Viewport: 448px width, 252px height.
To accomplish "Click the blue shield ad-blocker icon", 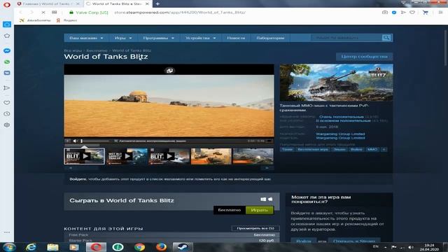I will pyautogui.click(x=394, y=13).
